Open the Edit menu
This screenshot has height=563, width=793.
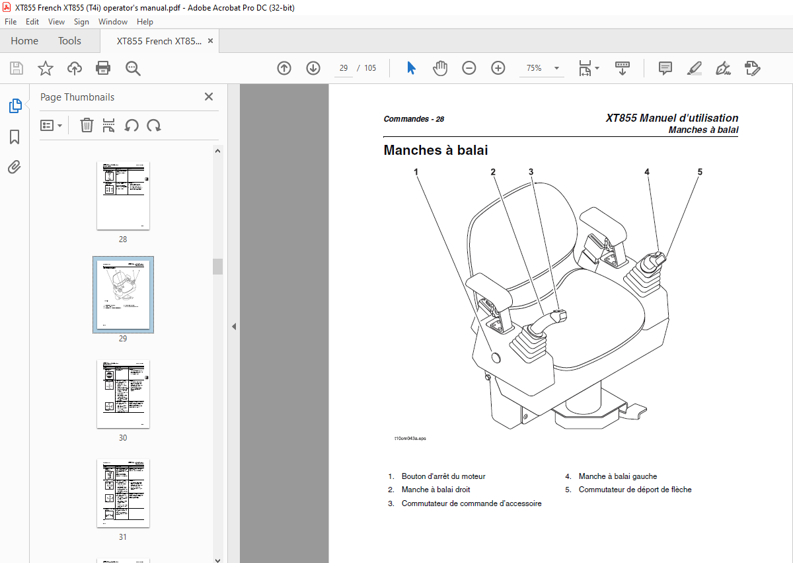point(32,22)
